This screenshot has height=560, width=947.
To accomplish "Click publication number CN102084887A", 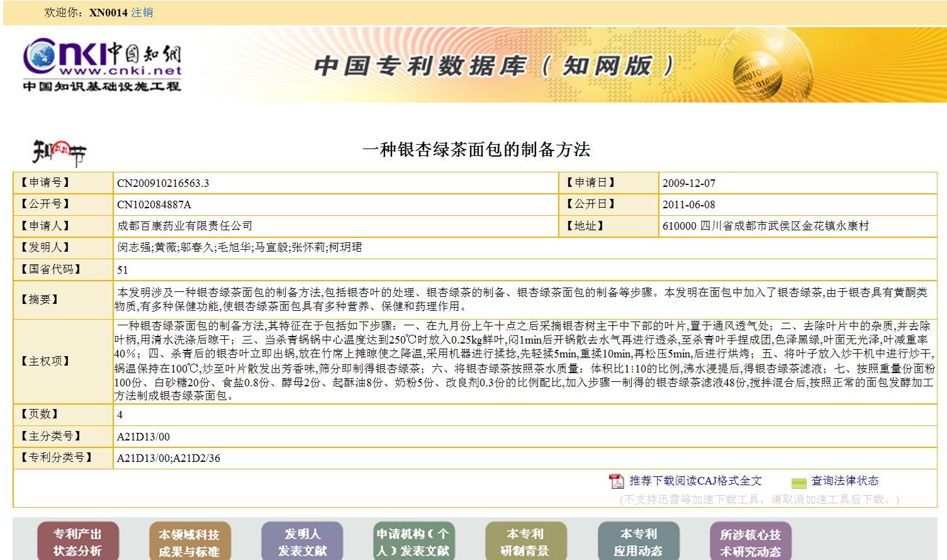I will point(154,204).
